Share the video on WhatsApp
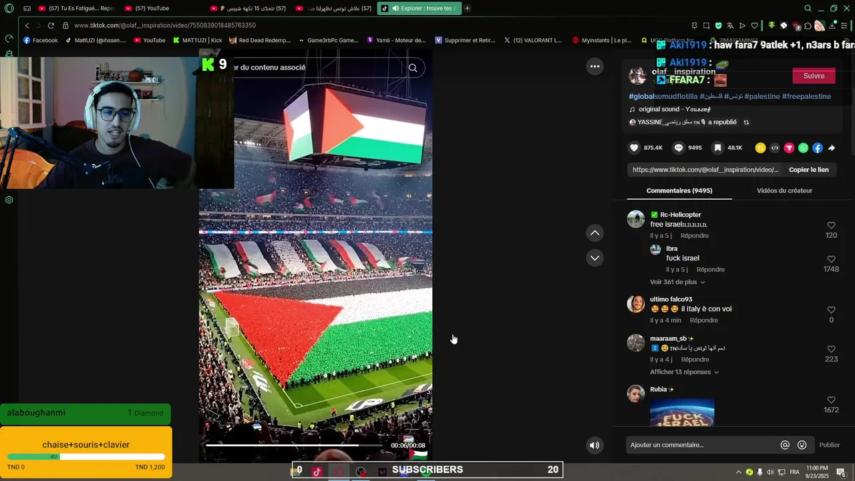The height and width of the screenshot is (481, 855). [803, 148]
